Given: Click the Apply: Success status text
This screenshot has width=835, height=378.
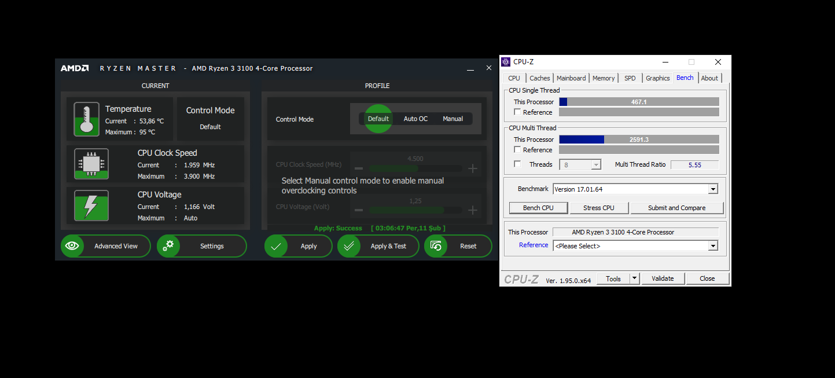Looking at the screenshot, I should 338,228.
